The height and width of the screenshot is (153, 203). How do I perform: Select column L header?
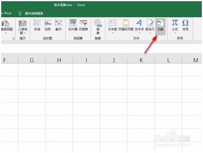168,60
